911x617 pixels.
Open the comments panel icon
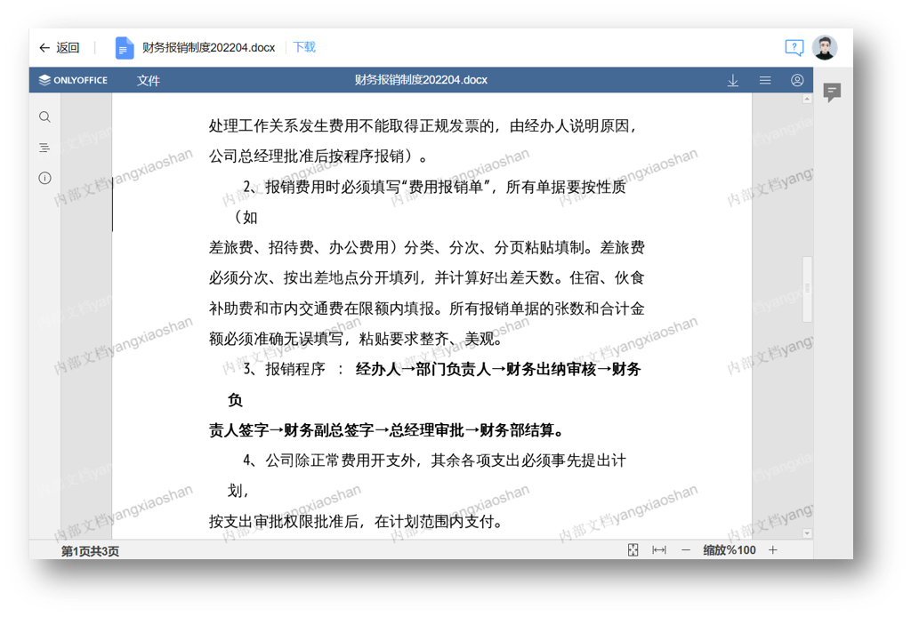[833, 92]
